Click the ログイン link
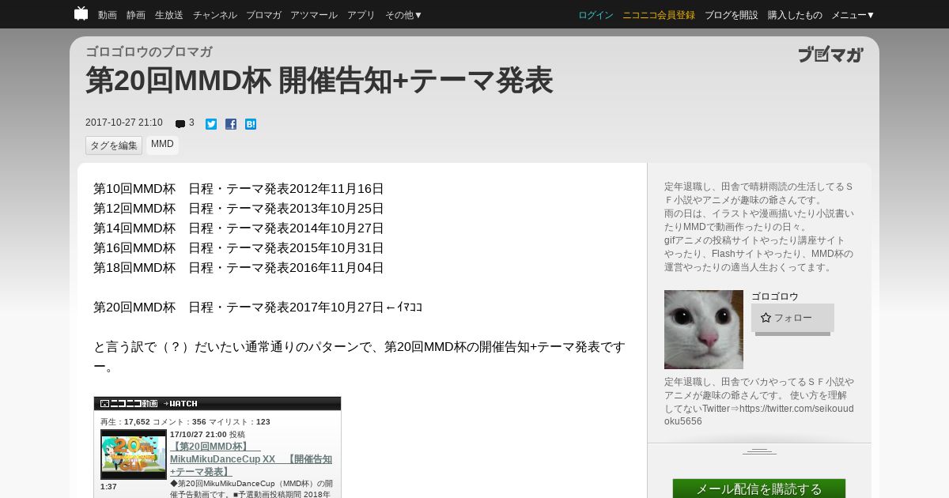The width and height of the screenshot is (949, 498). coord(595,15)
